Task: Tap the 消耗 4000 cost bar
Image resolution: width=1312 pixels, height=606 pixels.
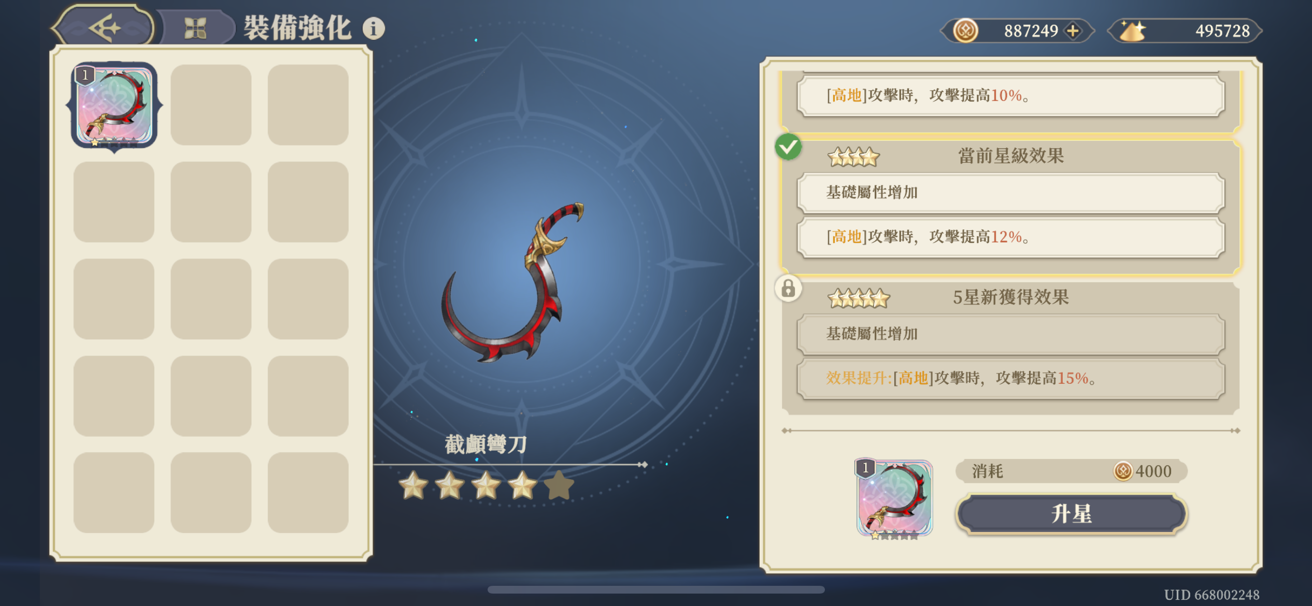Action: (1071, 471)
